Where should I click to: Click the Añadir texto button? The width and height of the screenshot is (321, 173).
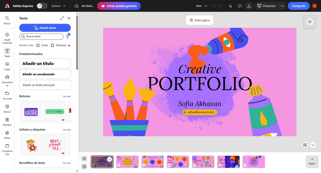(45, 28)
